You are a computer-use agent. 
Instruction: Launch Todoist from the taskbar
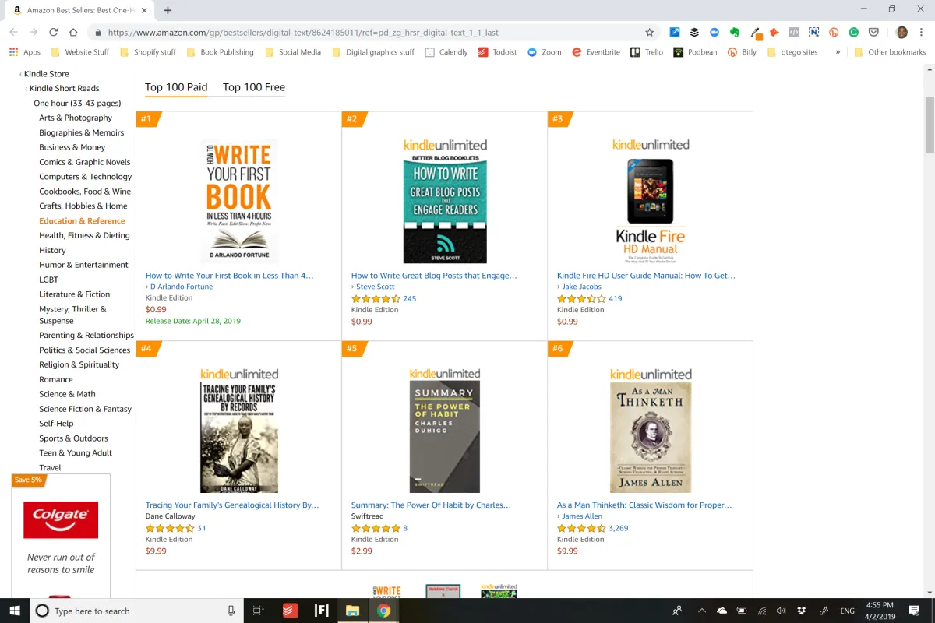click(x=290, y=611)
